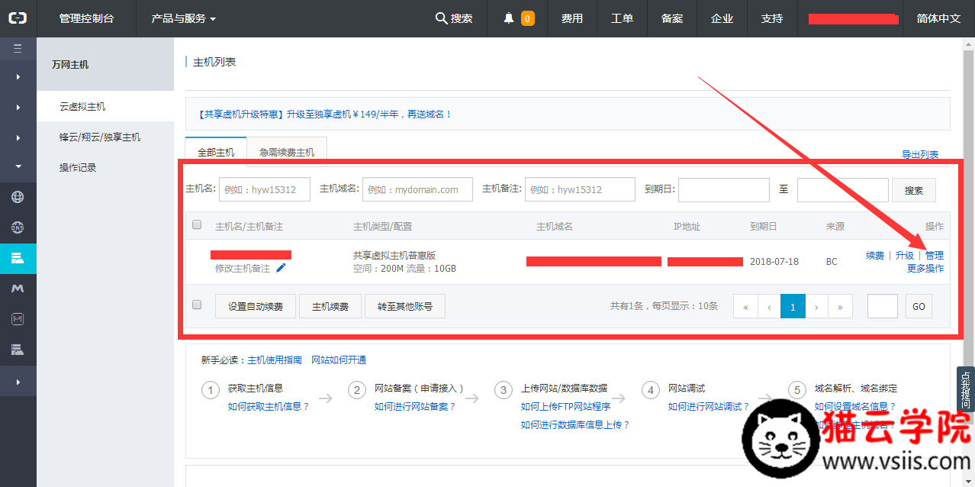Click the page number jump input box
The image size is (975, 487).
[883, 306]
